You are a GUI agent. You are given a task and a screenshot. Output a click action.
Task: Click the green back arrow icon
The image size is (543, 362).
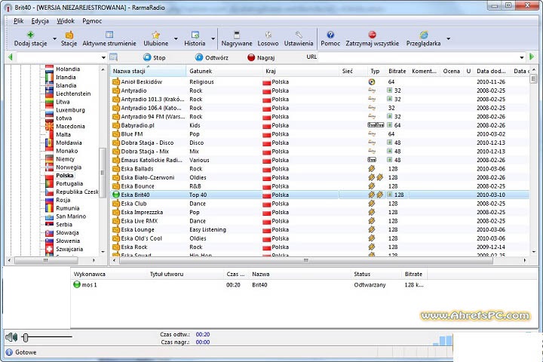[11, 57]
